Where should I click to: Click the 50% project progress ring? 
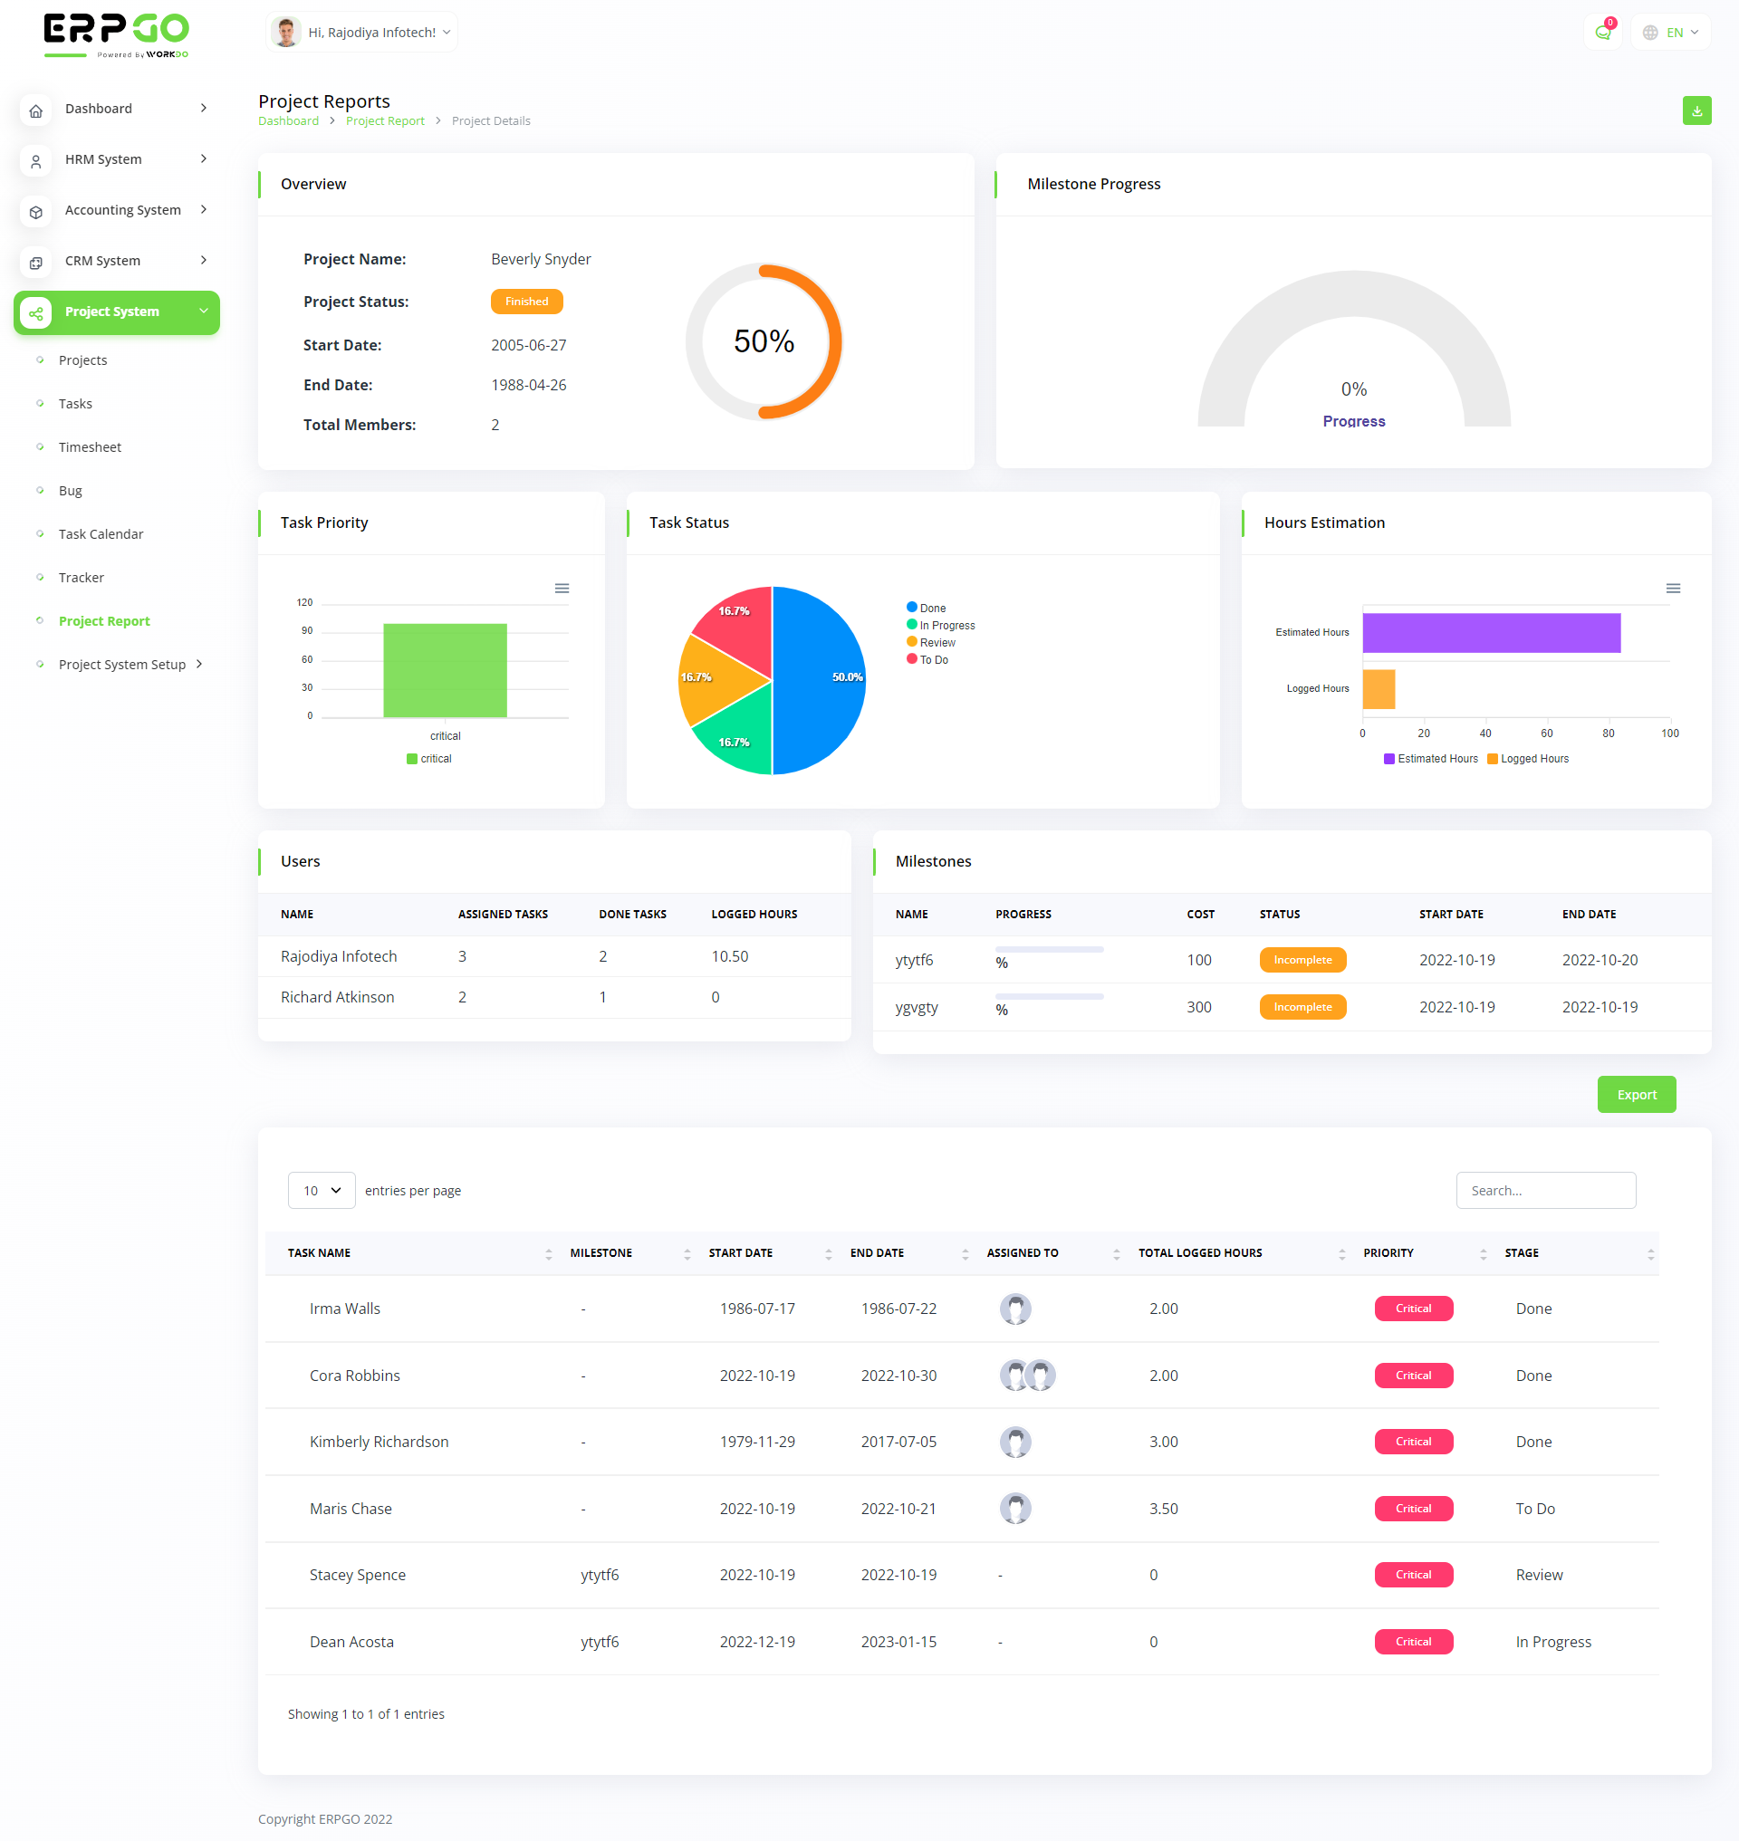[x=764, y=342]
